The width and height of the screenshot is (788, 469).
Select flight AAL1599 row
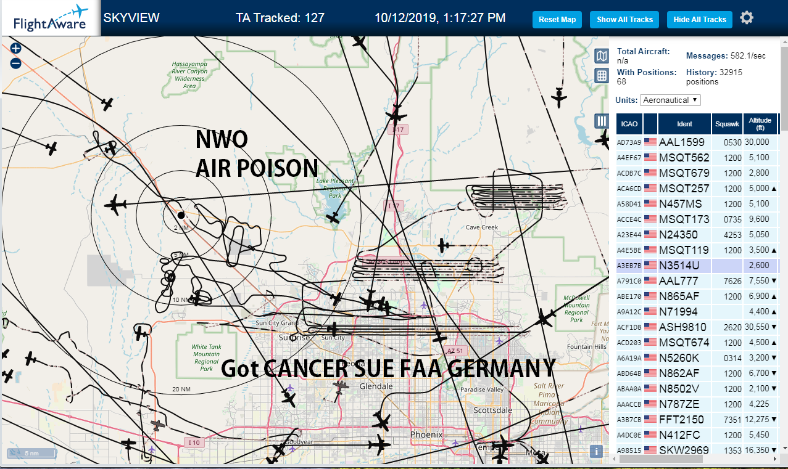[x=697, y=142]
